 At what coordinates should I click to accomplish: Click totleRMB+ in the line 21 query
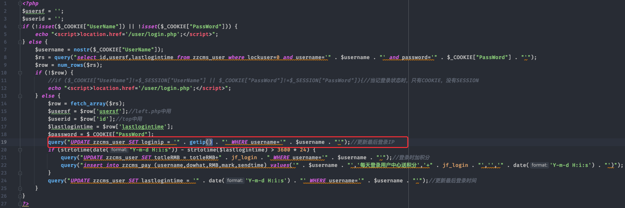pyautogui.click(x=204, y=158)
